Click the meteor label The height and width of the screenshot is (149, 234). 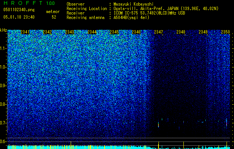(53, 12)
